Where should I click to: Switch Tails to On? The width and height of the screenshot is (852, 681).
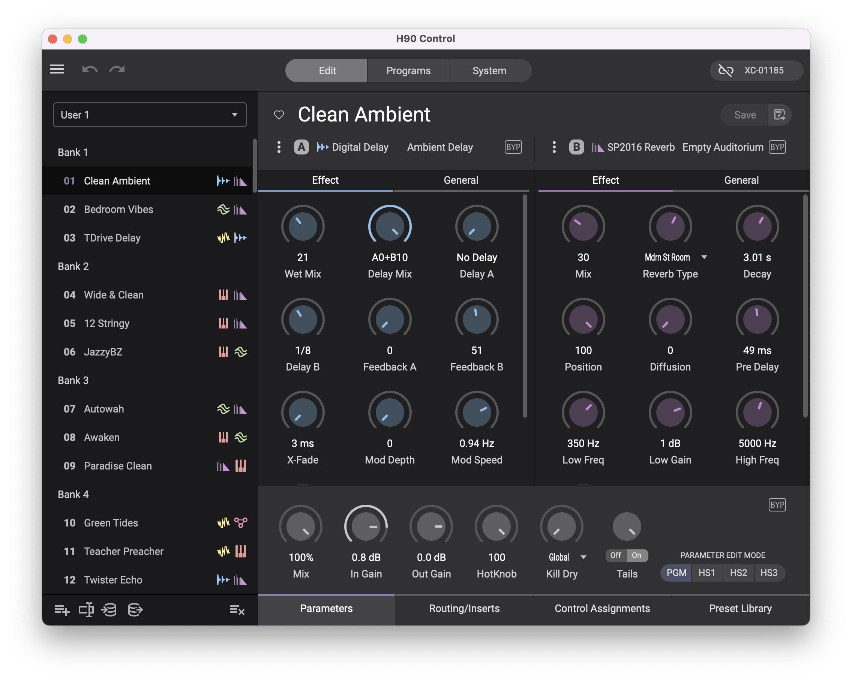(636, 555)
